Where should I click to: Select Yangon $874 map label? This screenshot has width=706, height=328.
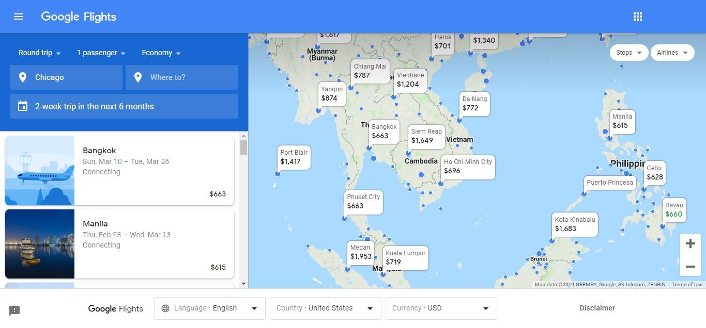(332, 94)
